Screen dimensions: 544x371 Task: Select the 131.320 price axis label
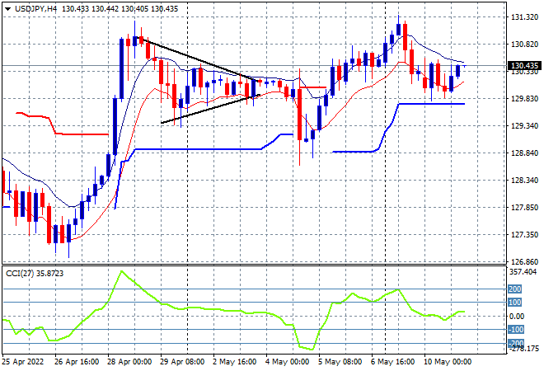(524, 17)
